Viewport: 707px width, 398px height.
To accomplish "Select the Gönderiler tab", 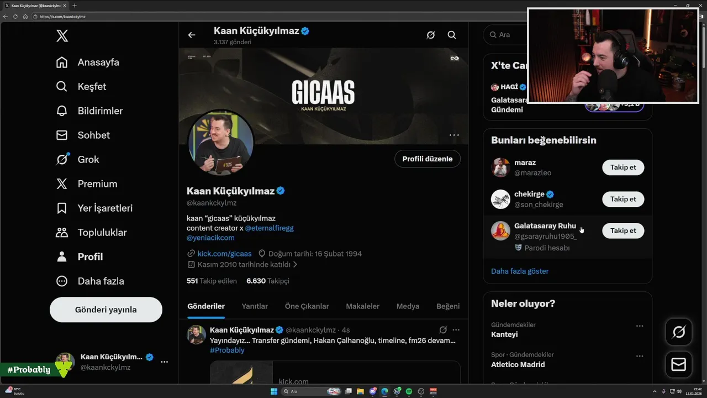I will pyautogui.click(x=206, y=306).
